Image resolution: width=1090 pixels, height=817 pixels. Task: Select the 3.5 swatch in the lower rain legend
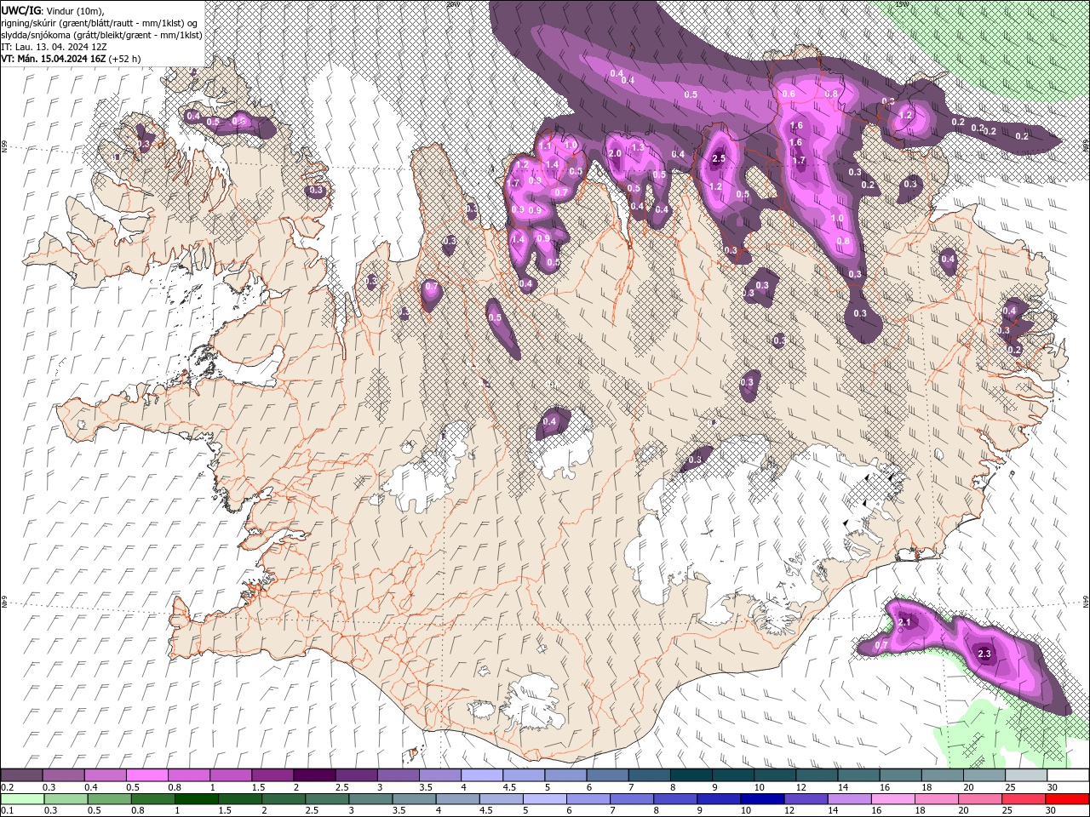point(414,799)
